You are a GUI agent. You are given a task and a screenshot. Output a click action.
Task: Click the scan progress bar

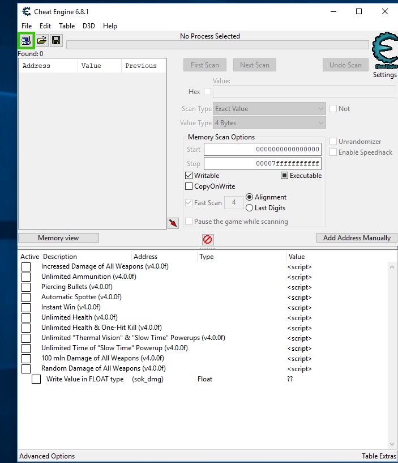point(217,45)
